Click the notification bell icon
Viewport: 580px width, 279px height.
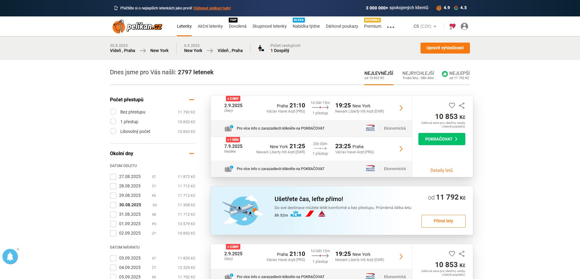10,256
